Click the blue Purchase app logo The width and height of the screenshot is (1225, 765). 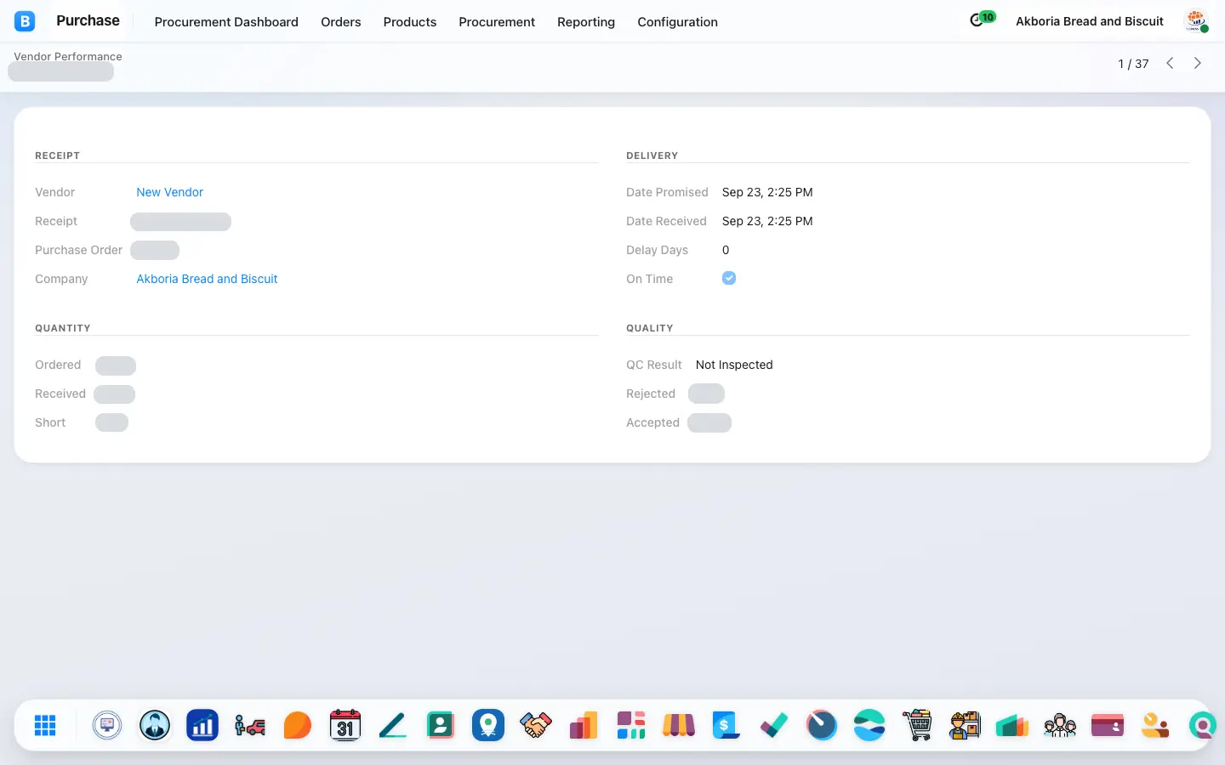tap(25, 21)
